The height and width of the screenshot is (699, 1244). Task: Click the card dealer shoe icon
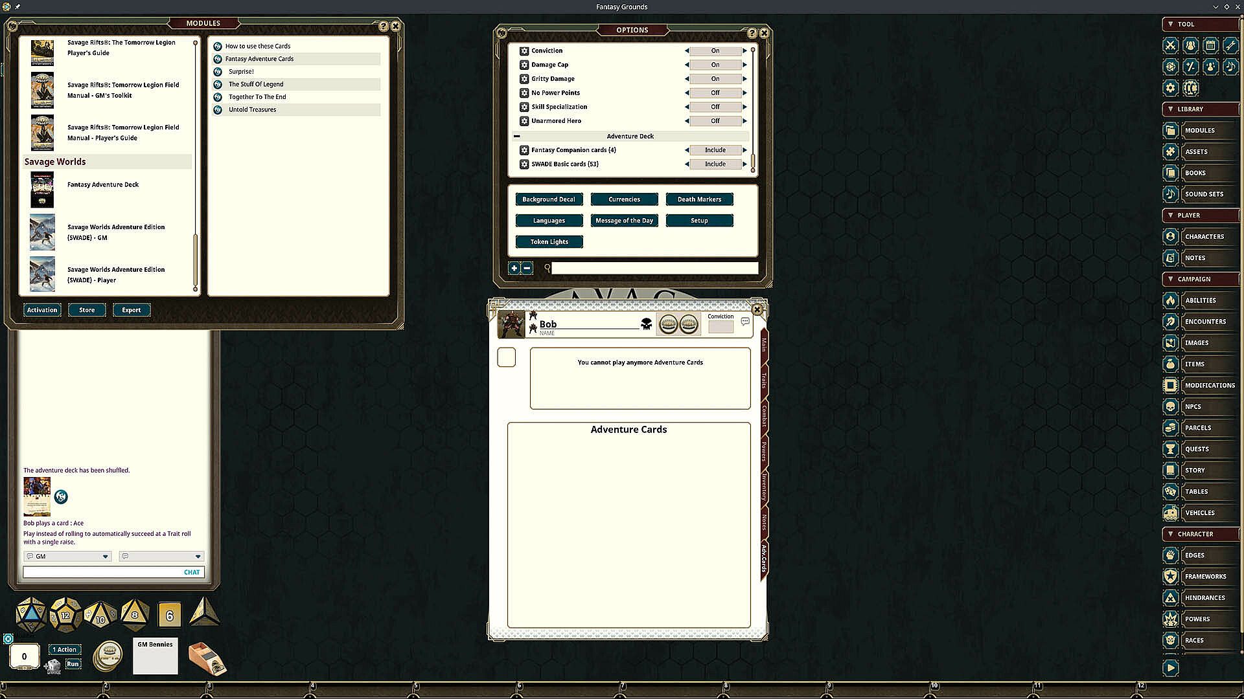[207, 658]
